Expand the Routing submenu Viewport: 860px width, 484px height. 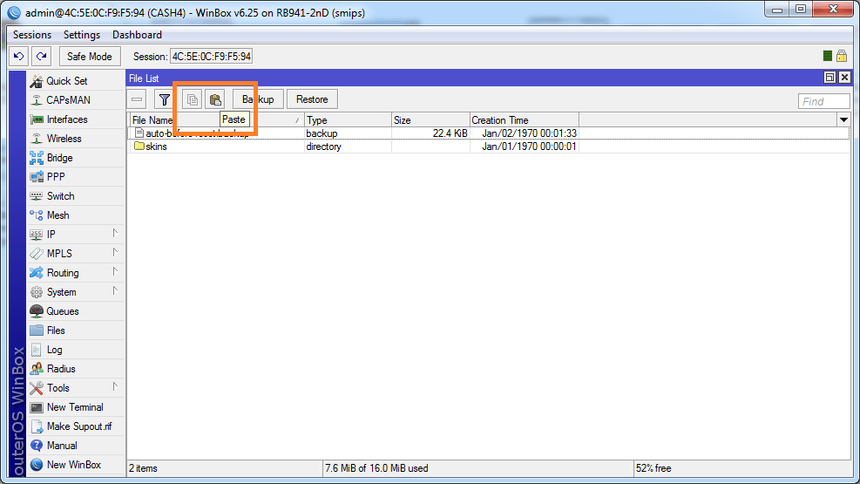(x=63, y=273)
